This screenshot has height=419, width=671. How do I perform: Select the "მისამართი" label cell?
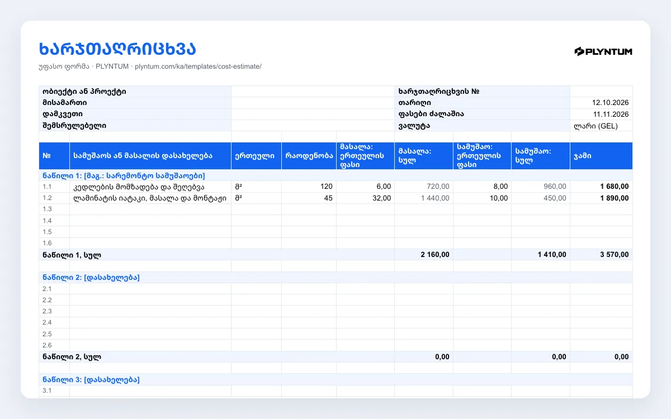point(135,103)
